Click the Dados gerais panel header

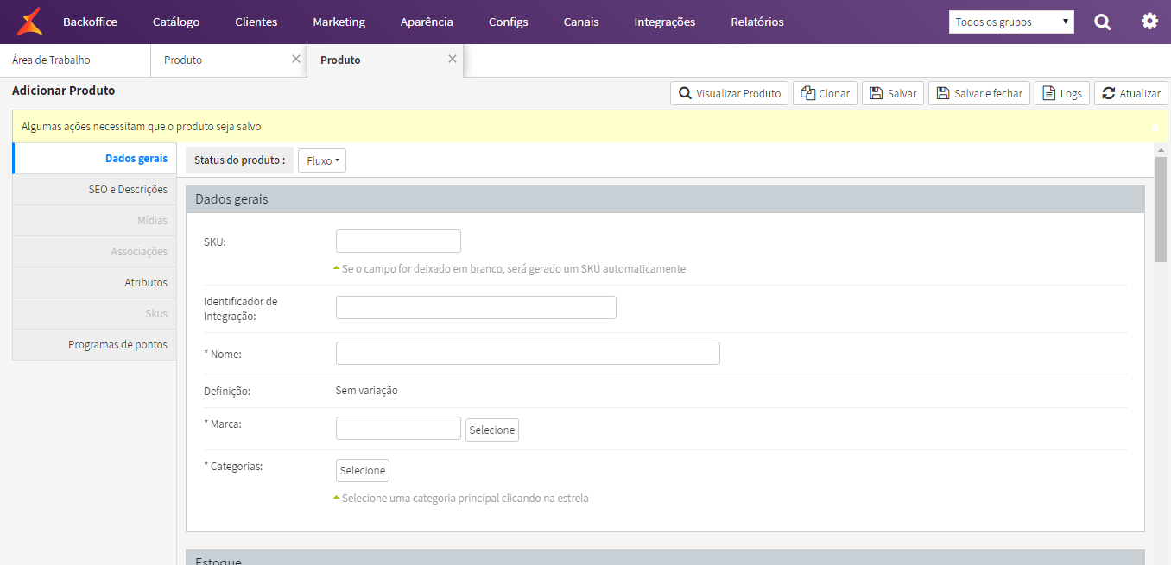665,199
